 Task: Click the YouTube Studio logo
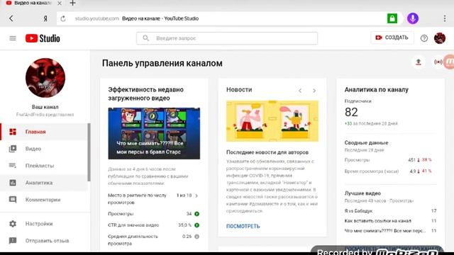click(43, 38)
